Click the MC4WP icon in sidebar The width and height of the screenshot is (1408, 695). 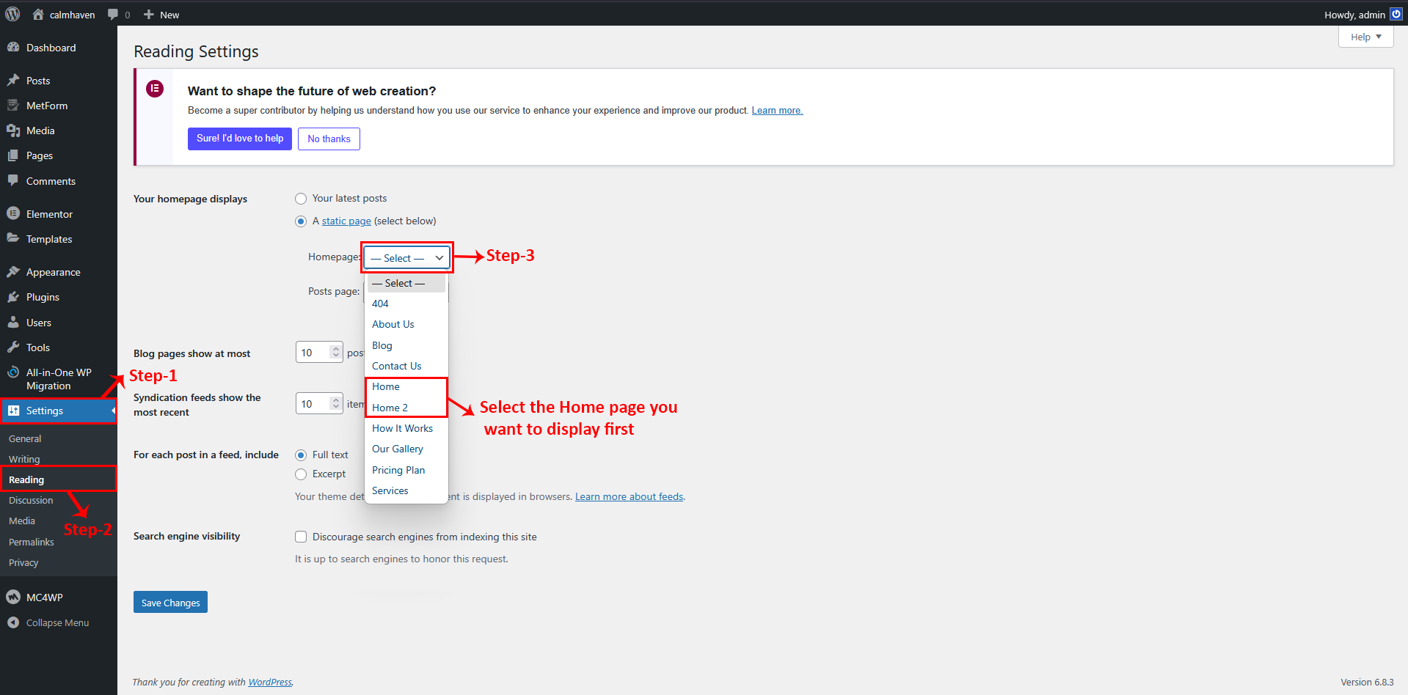pyautogui.click(x=13, y=597)
